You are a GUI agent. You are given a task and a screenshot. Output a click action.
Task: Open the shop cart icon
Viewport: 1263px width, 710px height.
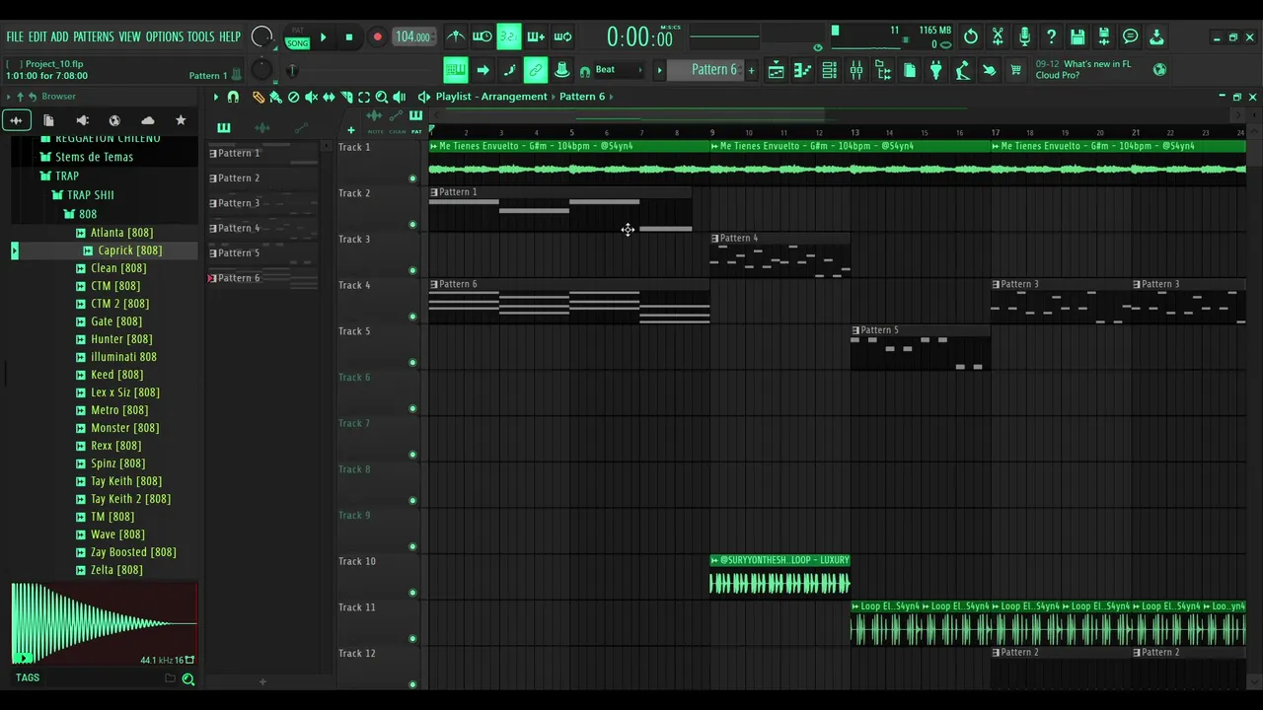pyautogui.click(x=1016, y=70)
